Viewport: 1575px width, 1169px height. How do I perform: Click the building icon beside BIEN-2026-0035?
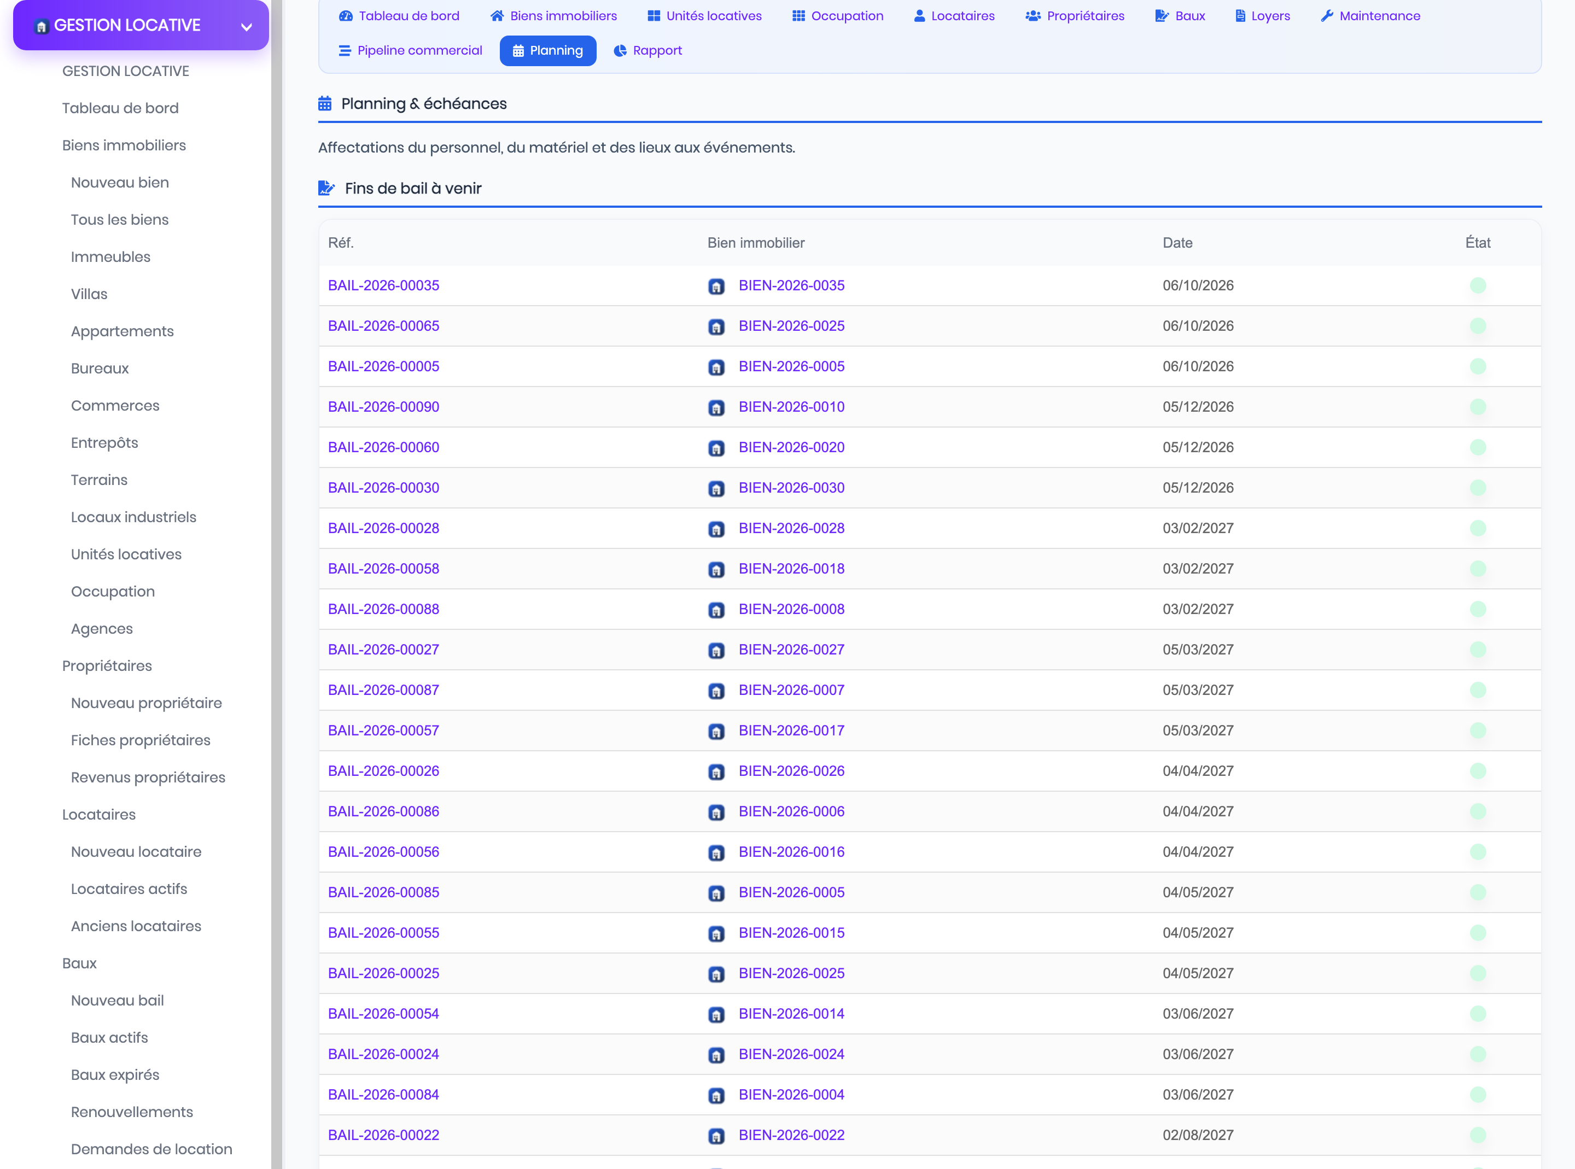coord(716,287)
